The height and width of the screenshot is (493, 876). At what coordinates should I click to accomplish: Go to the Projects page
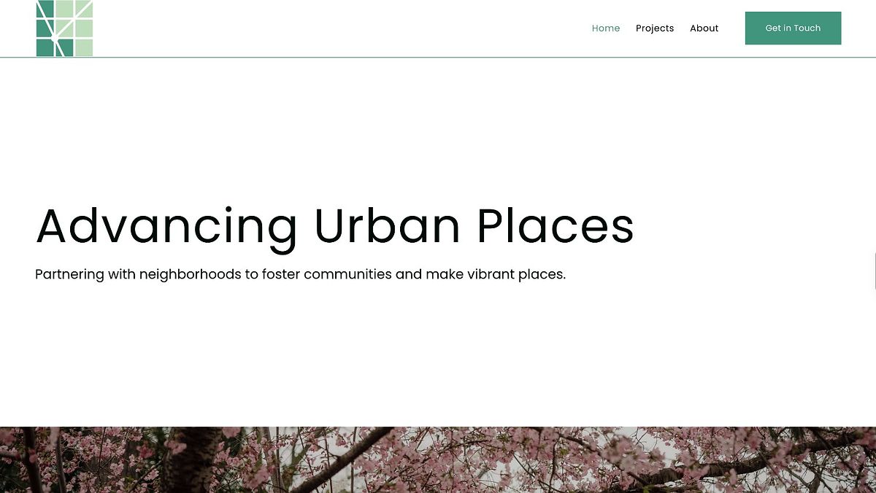tap(655, 28)
